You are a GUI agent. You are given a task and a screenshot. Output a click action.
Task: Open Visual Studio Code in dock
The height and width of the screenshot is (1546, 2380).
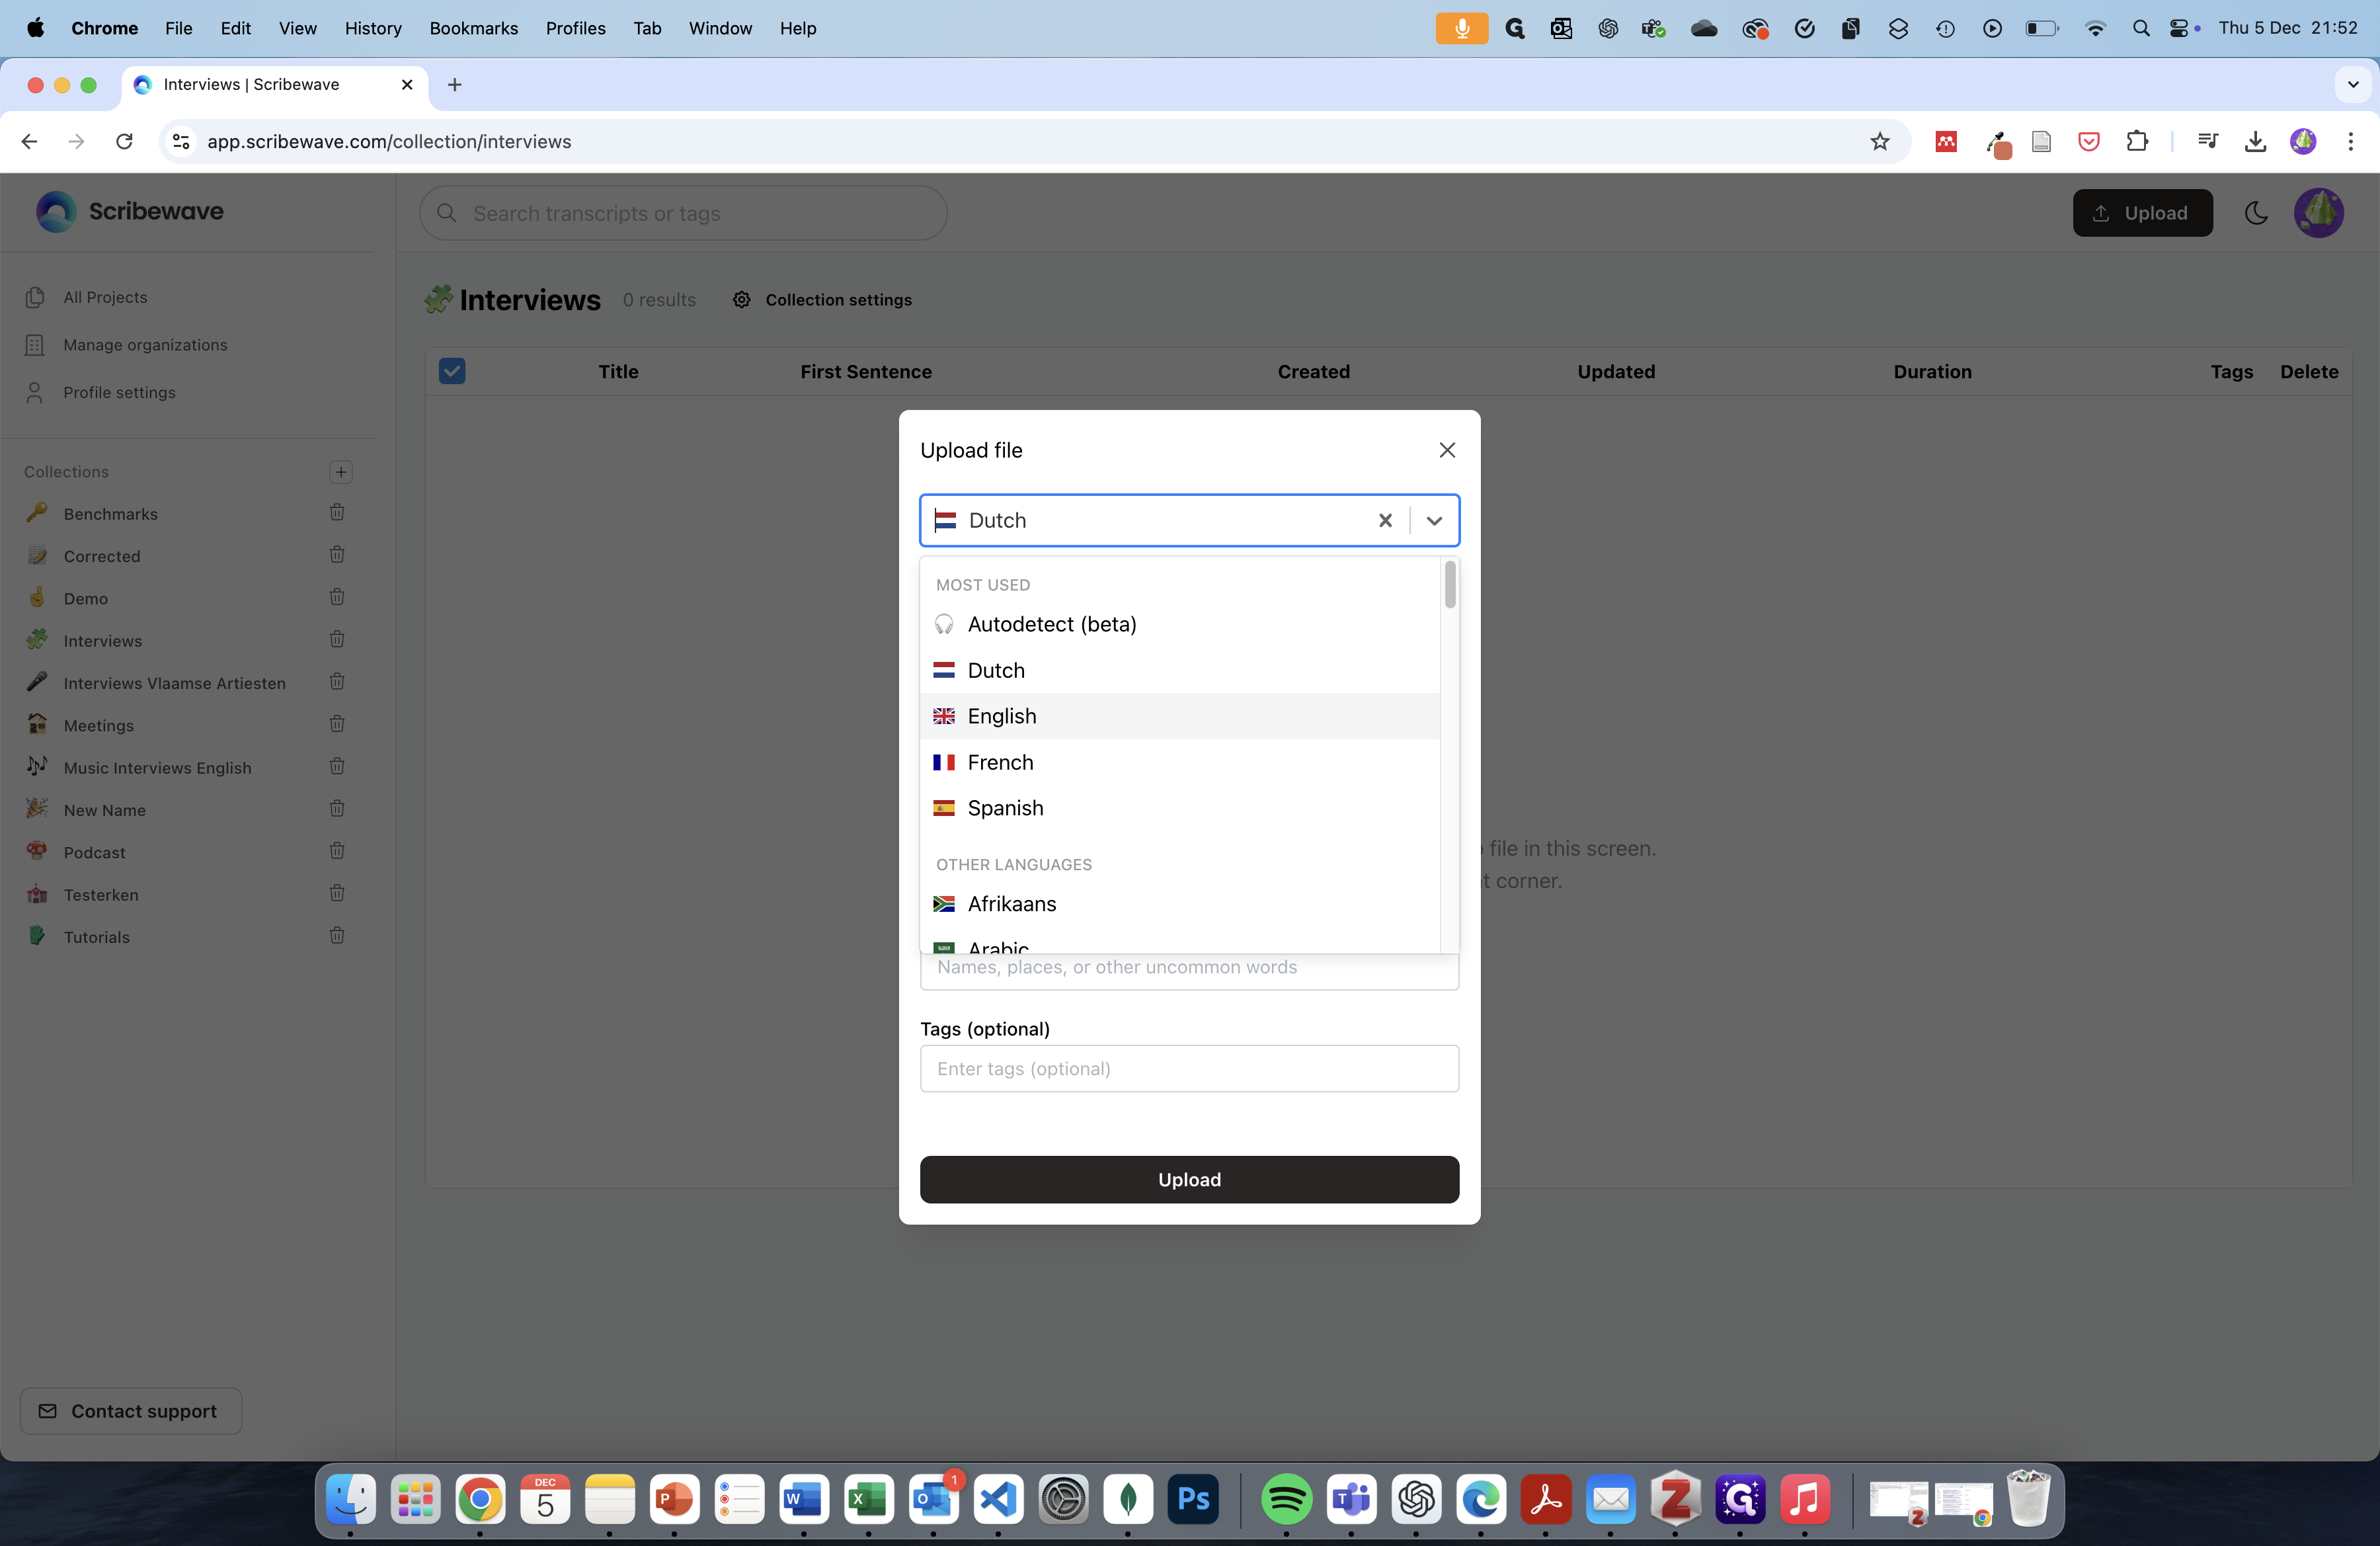click(998, 1499)
